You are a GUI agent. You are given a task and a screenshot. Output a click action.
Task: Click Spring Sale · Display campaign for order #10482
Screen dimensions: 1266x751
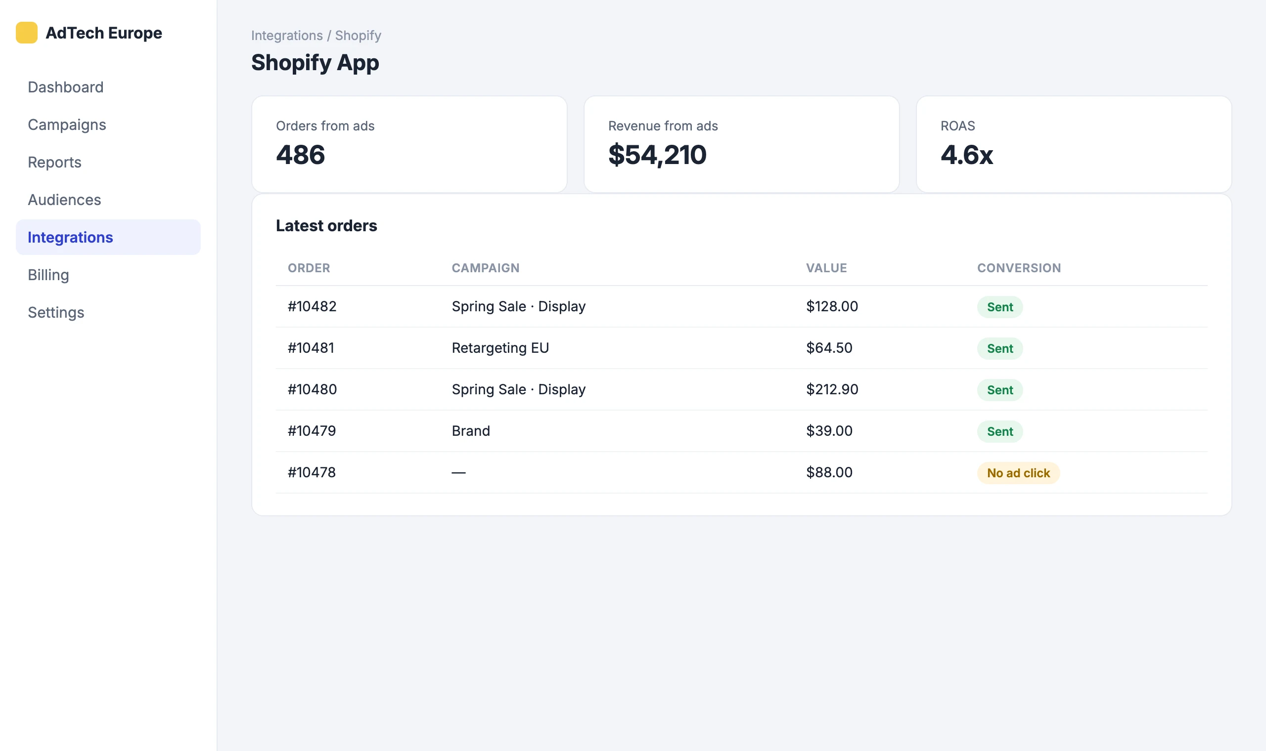pos(519,306)
